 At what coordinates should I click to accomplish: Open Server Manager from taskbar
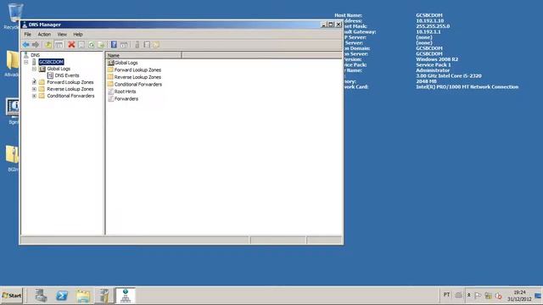click(x=41, y=296)
